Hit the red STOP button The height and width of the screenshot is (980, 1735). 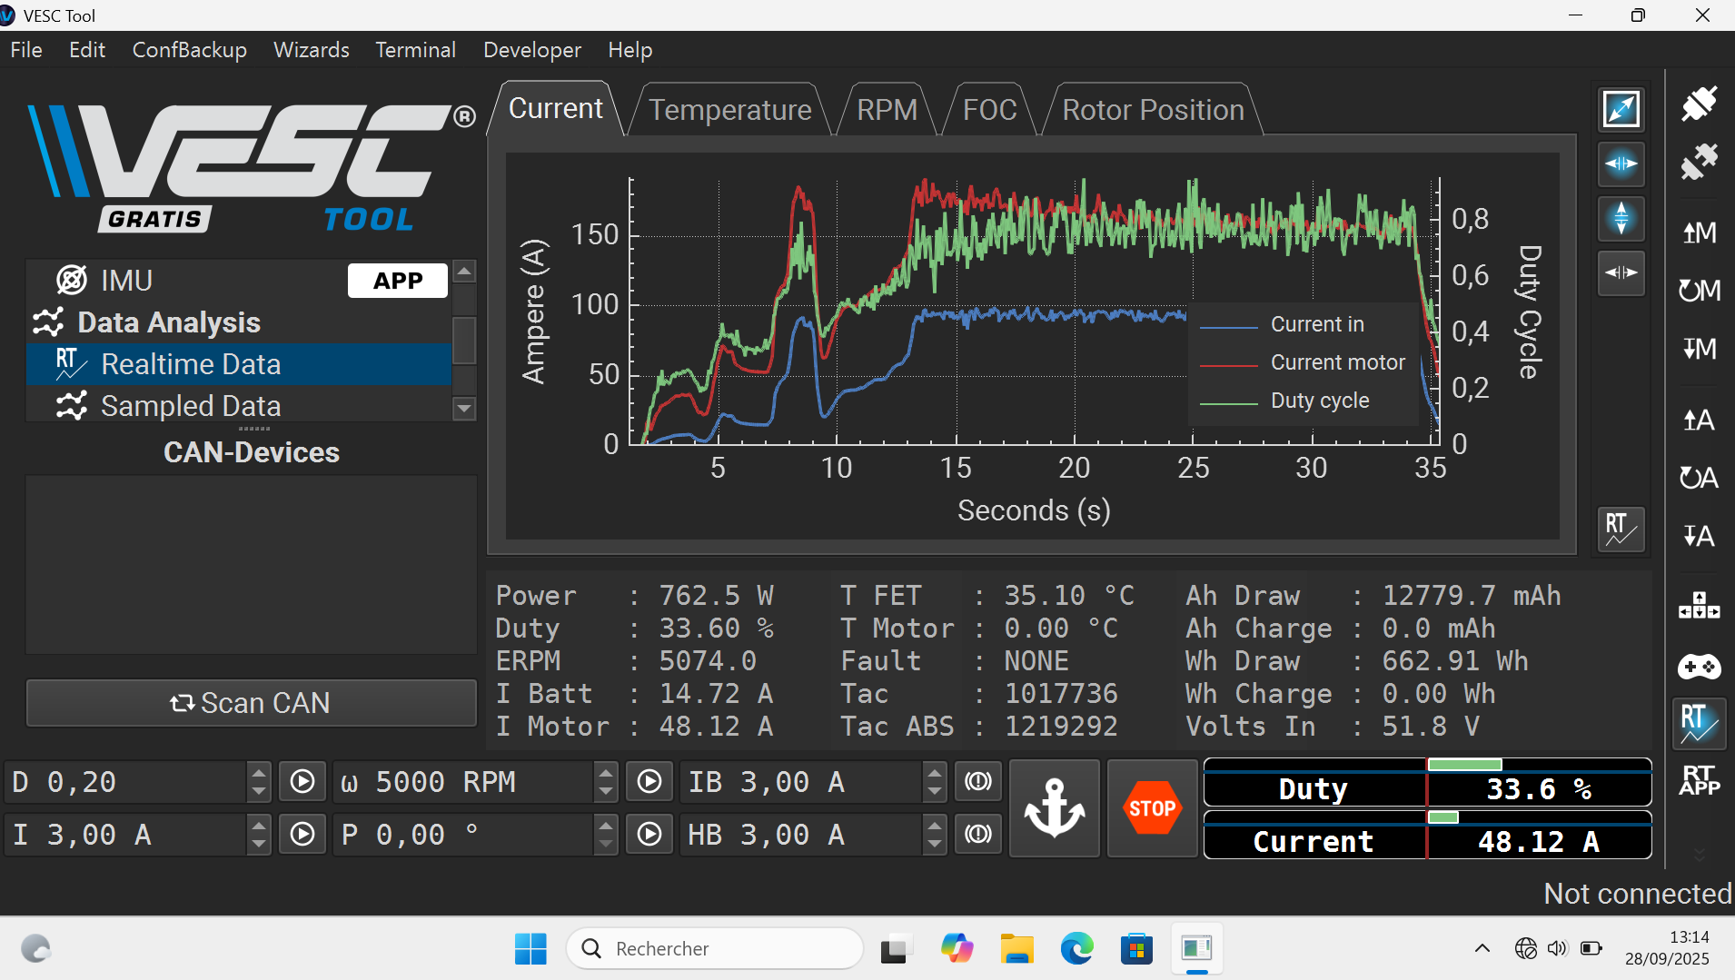(x=1153, y=808)
